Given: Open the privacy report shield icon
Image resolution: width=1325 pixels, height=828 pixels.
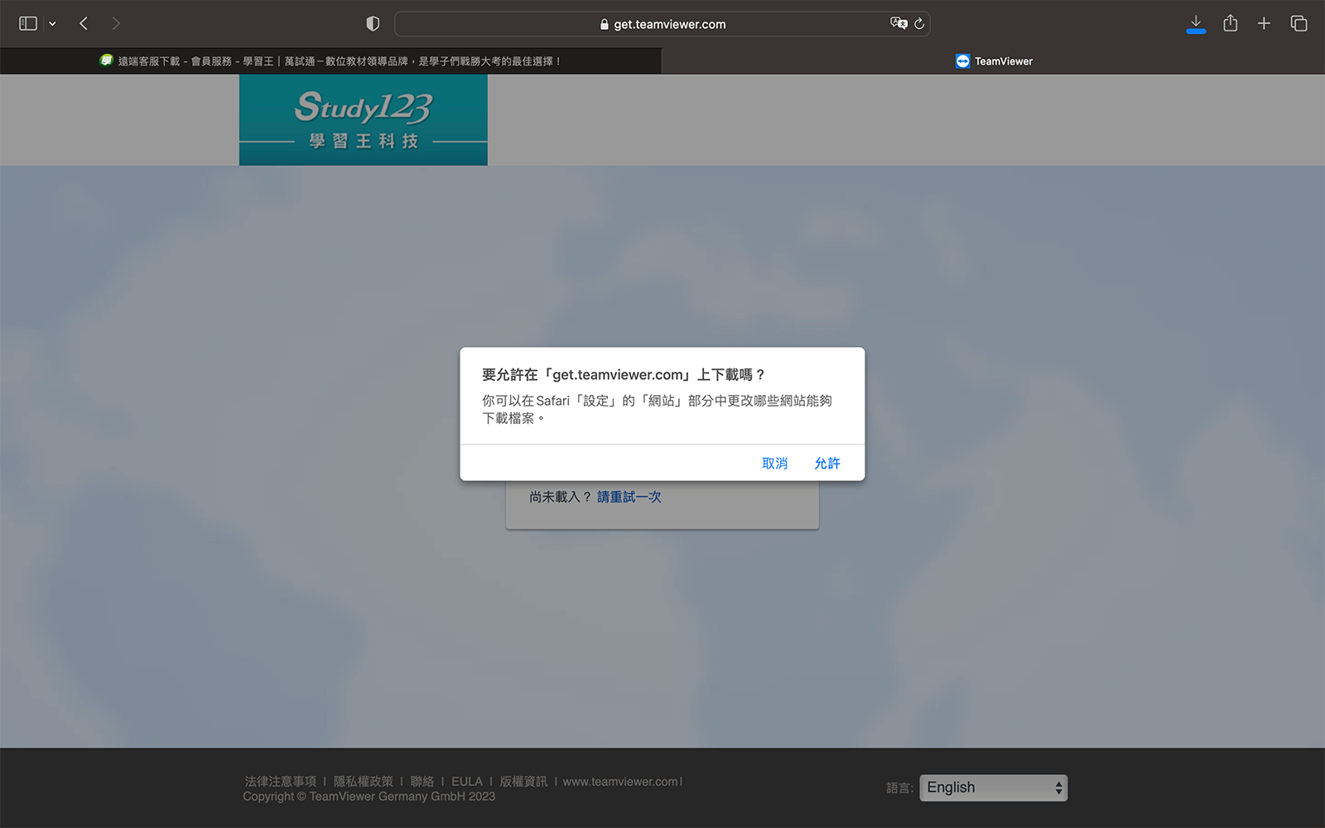Looking at the screenshot, I should pyautogui.click(x=373, y=24).
